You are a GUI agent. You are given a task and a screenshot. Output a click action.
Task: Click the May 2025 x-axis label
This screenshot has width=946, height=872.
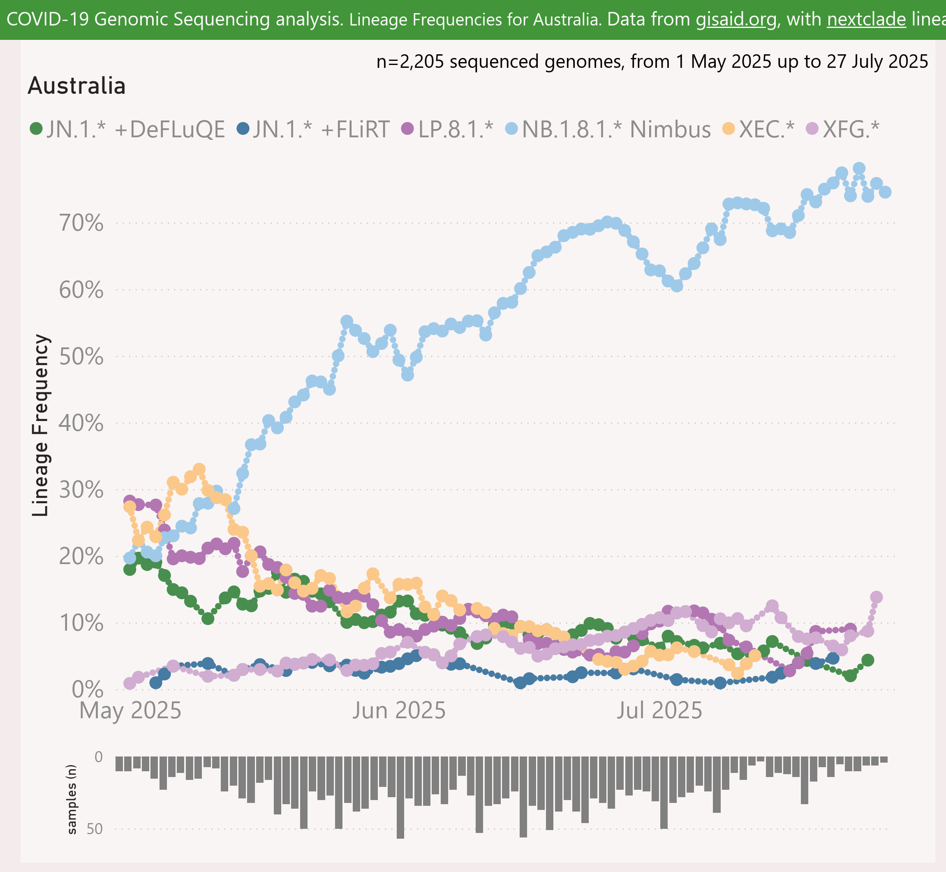click(x=130, y=710)
